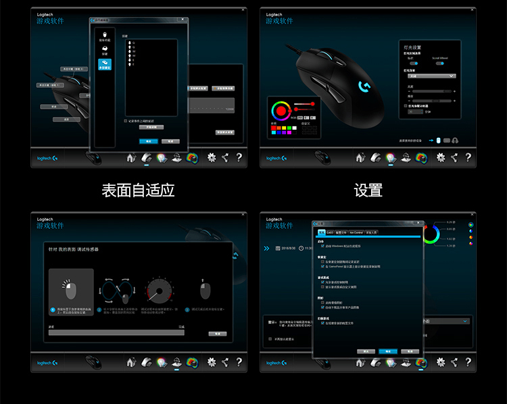Screen dimensions: 507x404
Task: Pick the cyan preset color swatch
Action: point(274,132)
